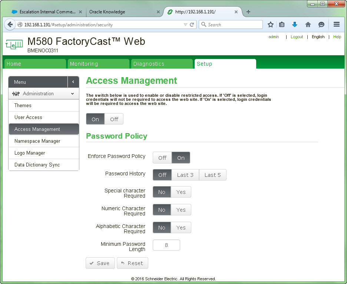Open Logo Manager menu item
The height and width of the screenshot is (284, 347).
[x=44, y=153]
